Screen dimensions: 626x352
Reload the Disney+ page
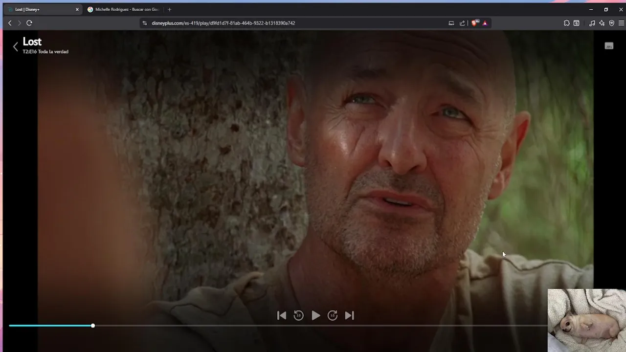tap(29, 23)
